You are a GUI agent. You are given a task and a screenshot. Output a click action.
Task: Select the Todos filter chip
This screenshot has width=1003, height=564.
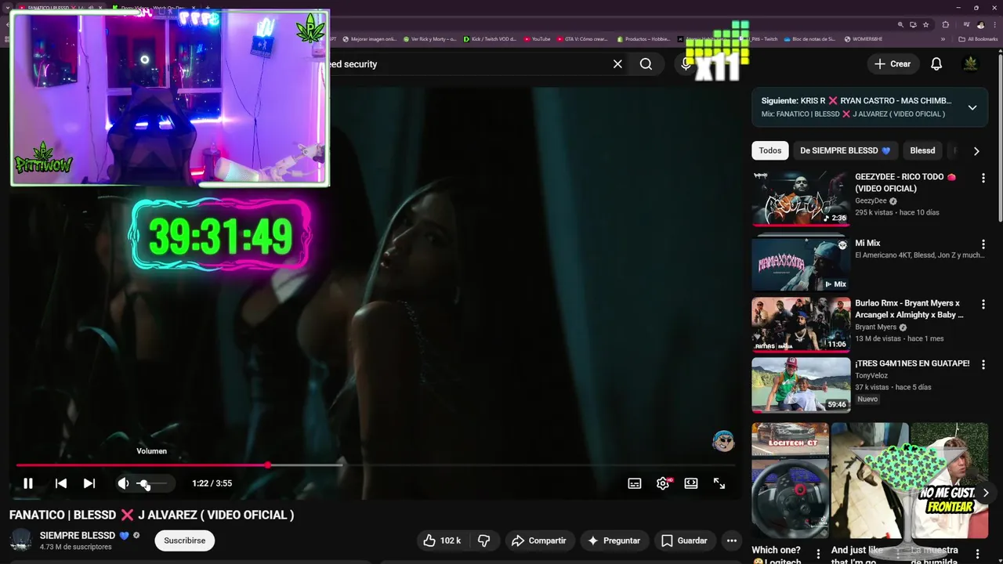point(770,150)
